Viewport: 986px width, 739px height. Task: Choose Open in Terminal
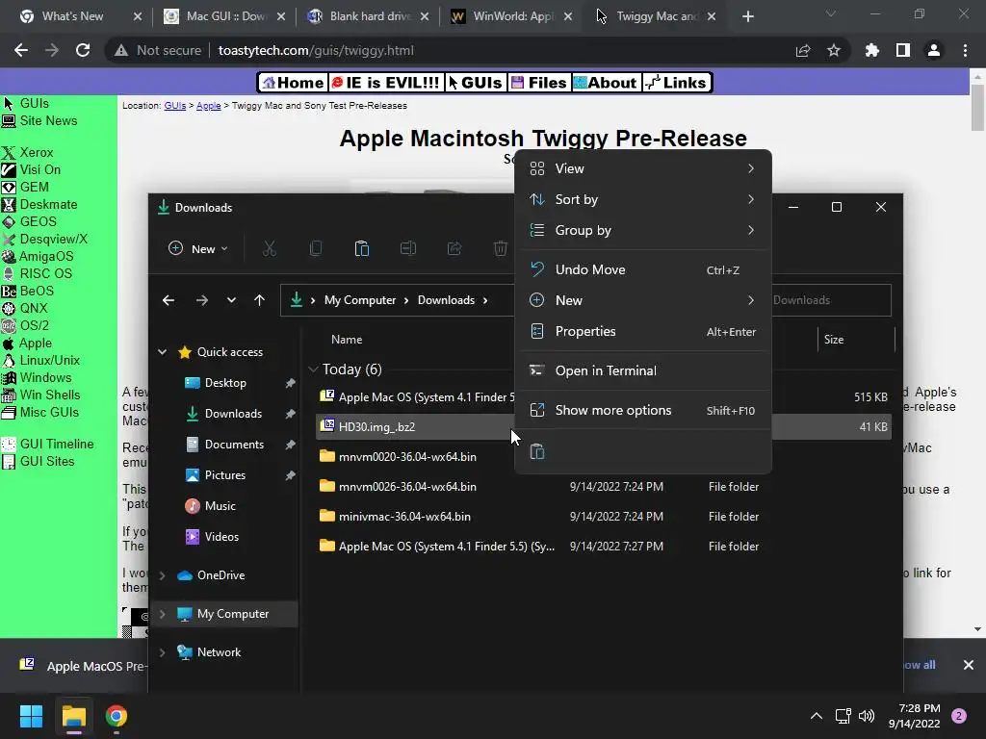point(642,370)
